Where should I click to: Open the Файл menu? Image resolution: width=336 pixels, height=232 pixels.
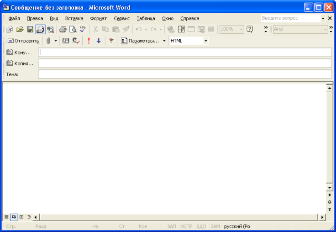pos(14,18)
